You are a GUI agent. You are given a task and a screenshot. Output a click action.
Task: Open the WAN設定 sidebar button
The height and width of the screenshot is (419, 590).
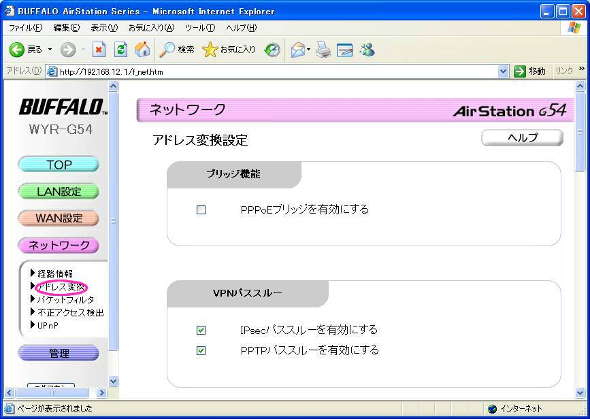59,218
